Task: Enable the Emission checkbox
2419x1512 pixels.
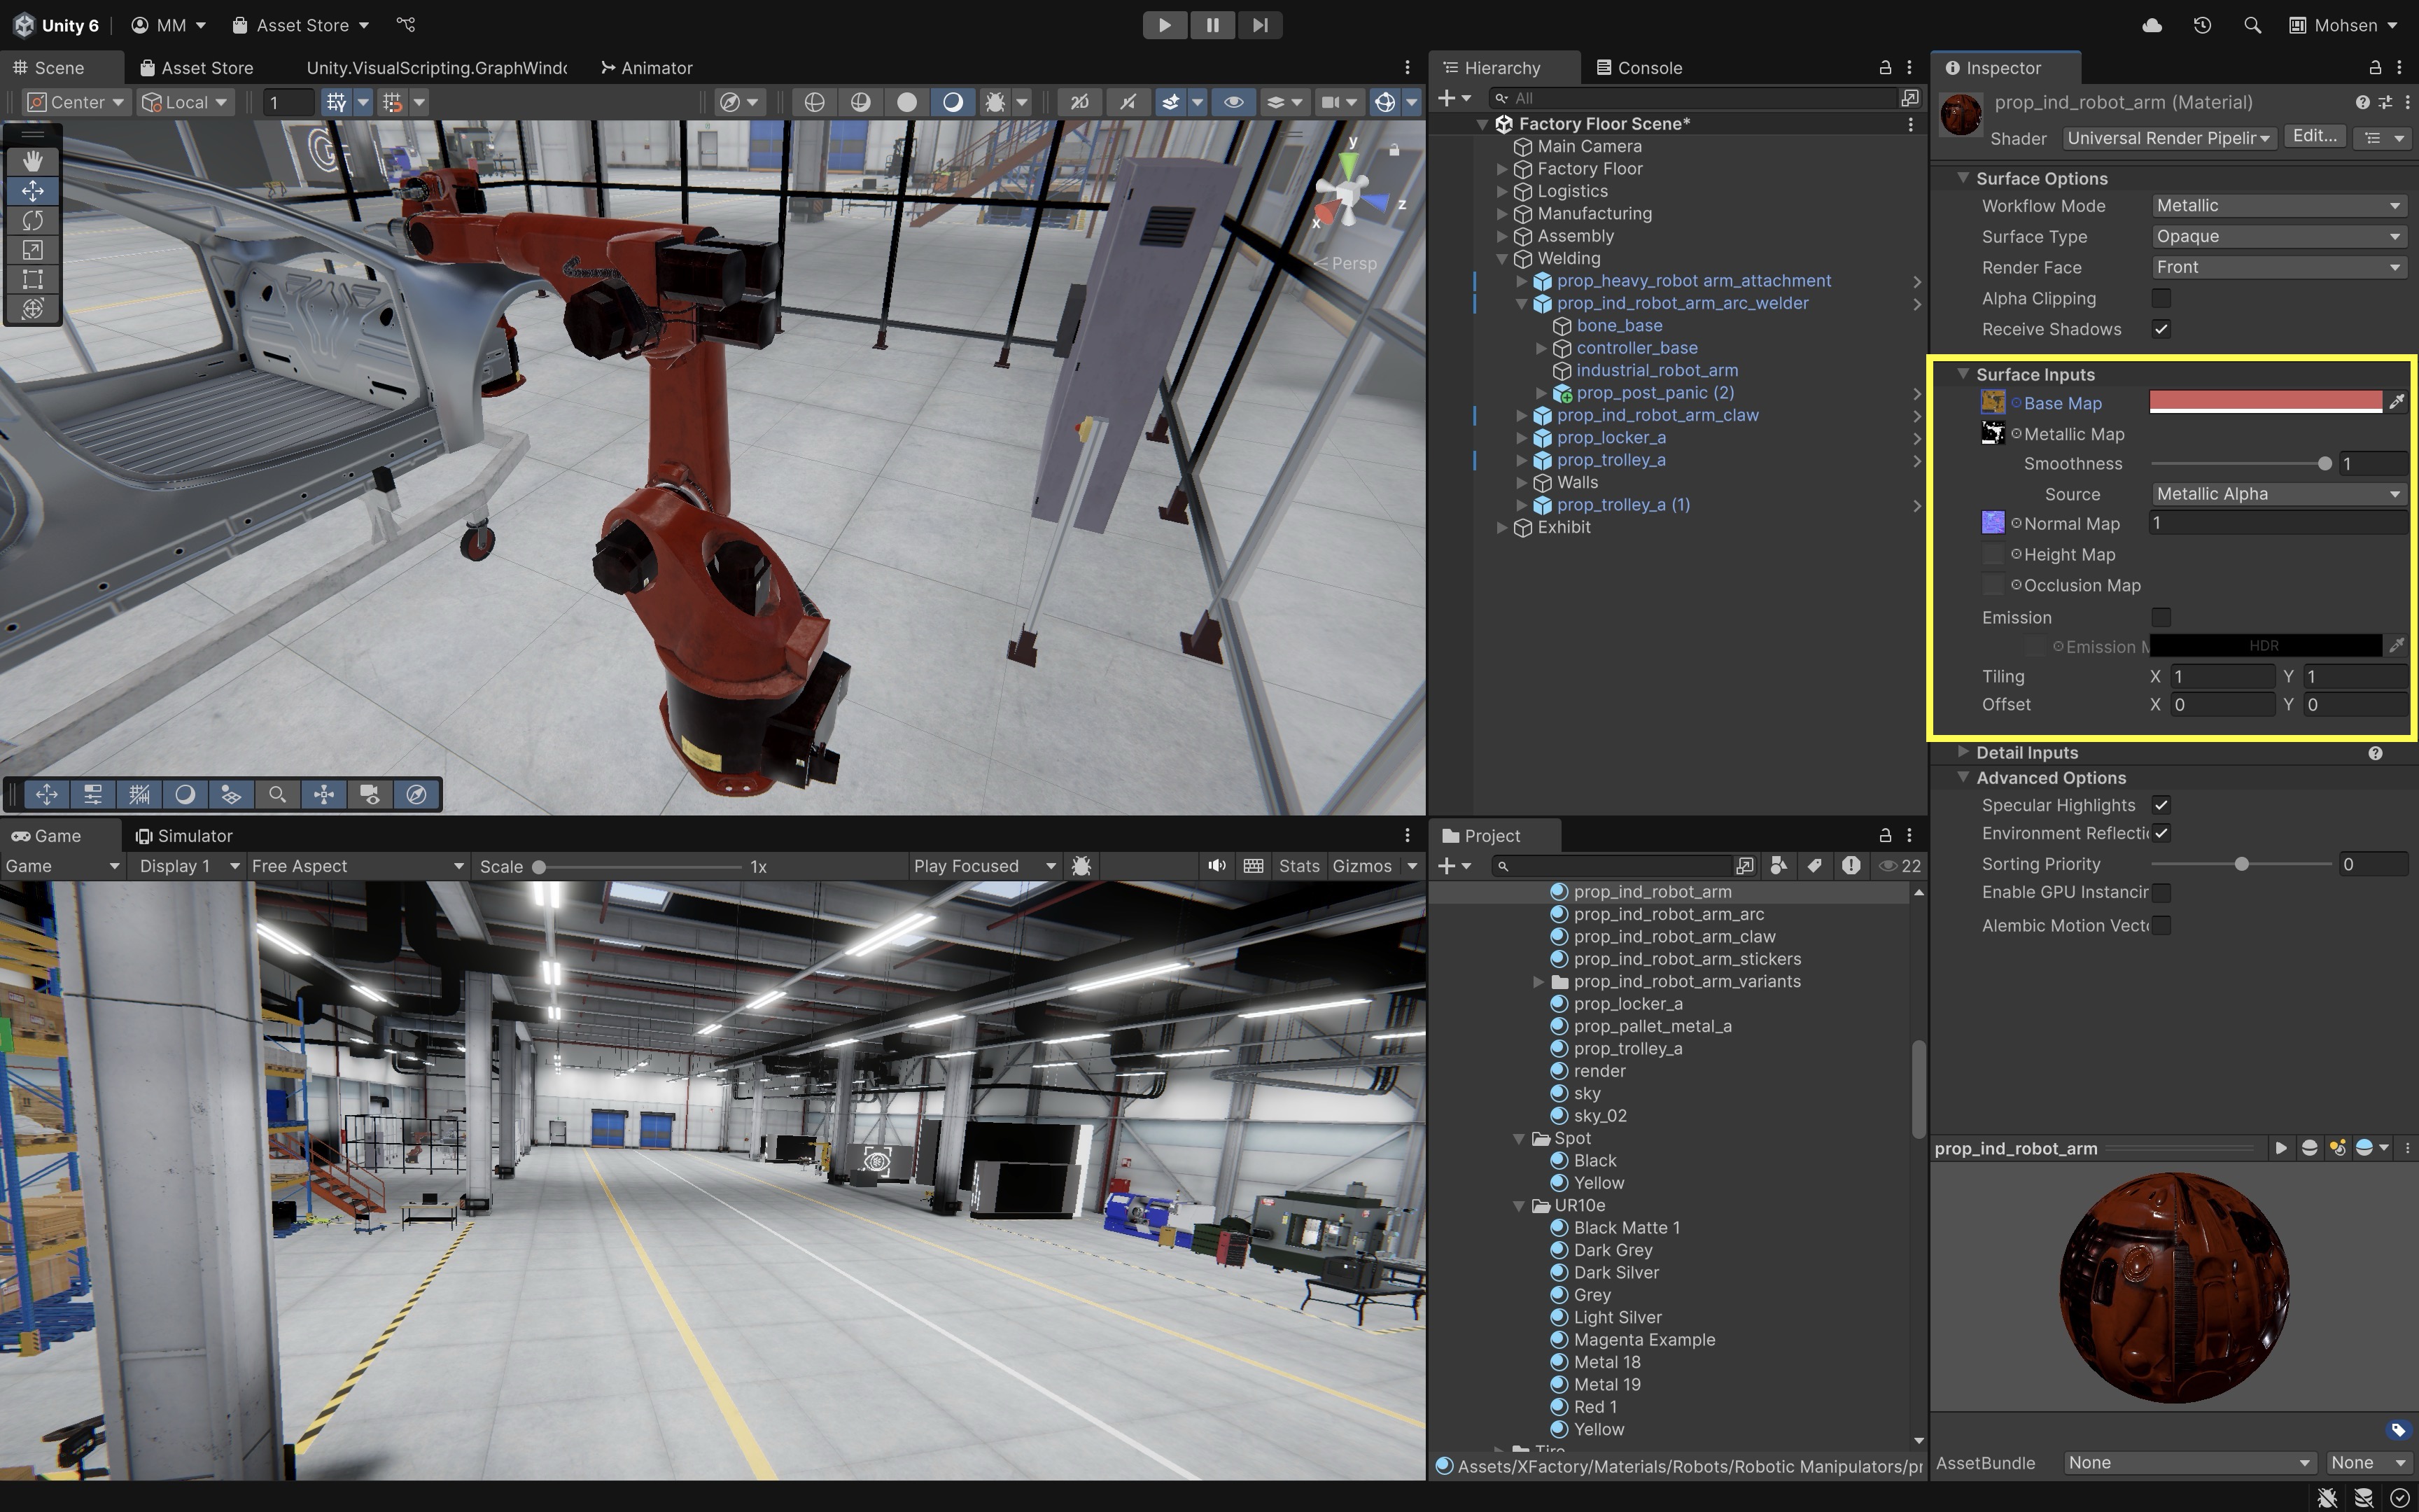Action: tap(2161, 617)
